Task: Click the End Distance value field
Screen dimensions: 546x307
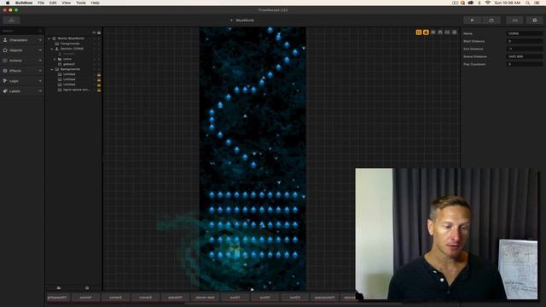Action: 525,49
